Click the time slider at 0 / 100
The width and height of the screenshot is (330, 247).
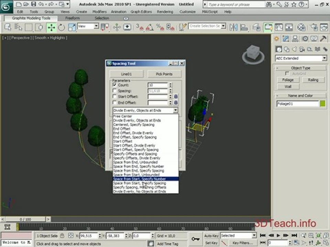pos(25,219)
